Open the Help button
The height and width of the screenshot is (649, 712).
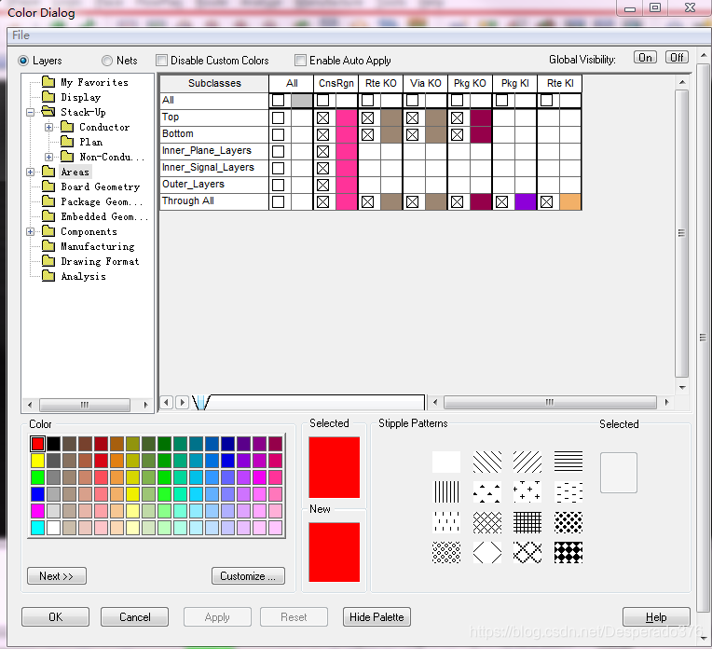(656, 616)
